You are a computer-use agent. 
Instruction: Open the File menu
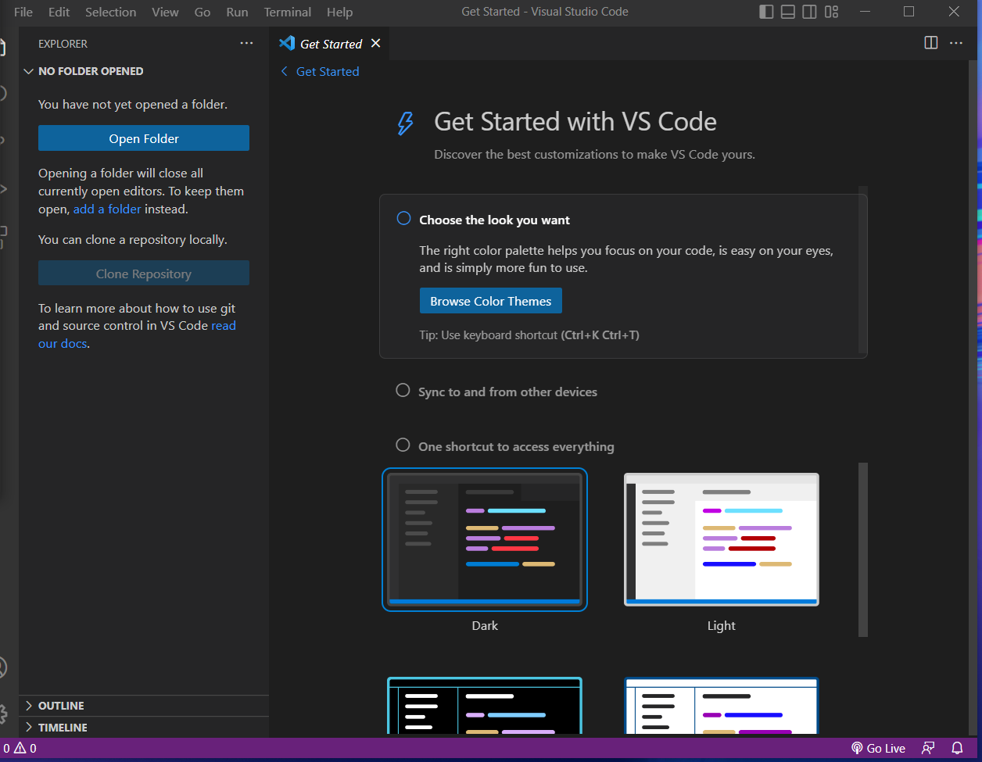(23, 12)
